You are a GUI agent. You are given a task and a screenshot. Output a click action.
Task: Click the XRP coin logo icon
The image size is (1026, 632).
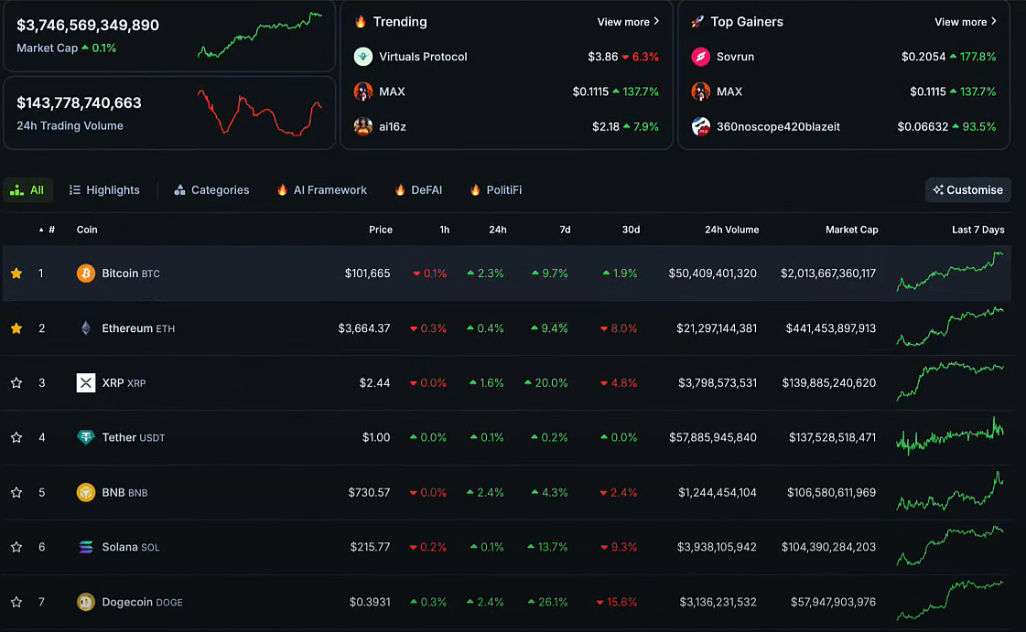[85, 383]
